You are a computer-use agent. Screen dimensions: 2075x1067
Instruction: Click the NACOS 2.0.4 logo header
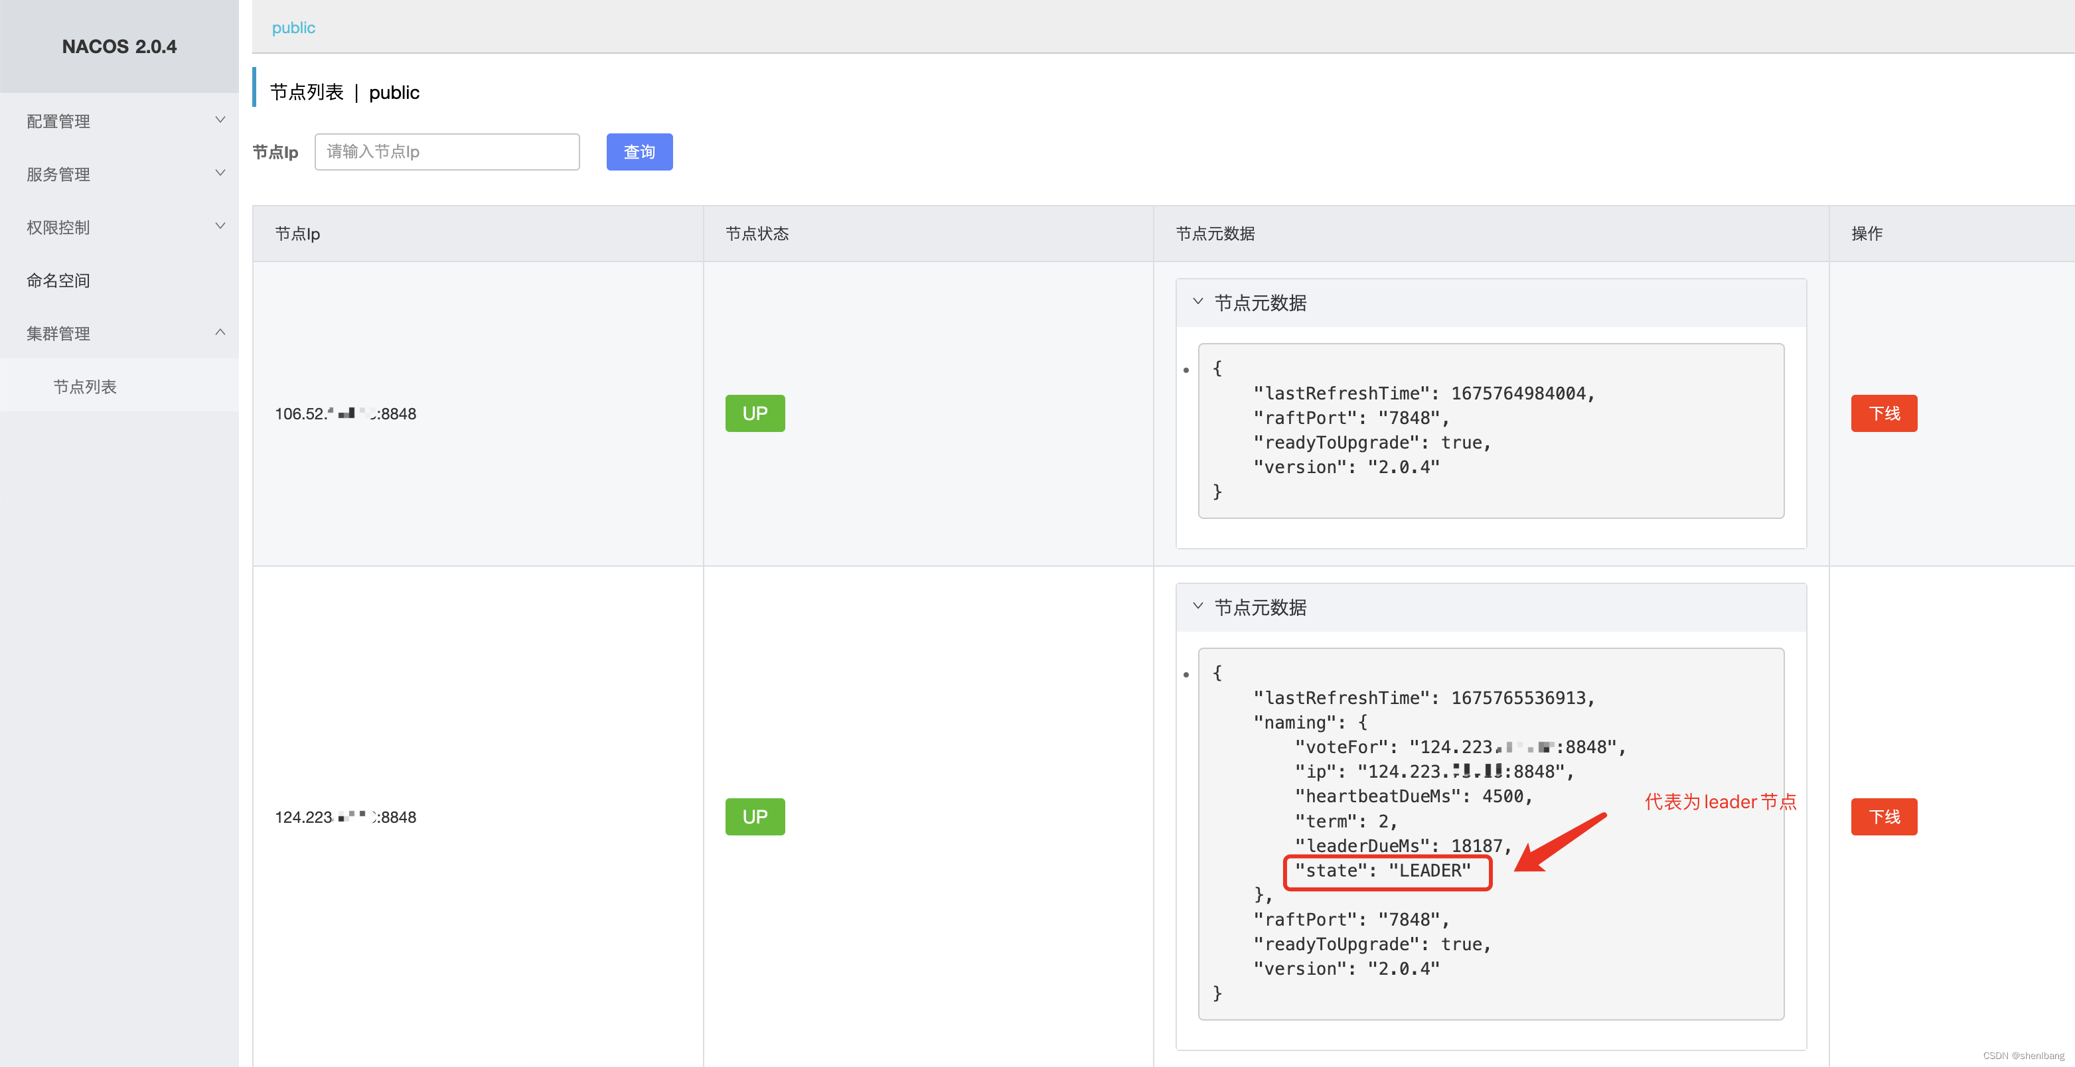(119, 46)
